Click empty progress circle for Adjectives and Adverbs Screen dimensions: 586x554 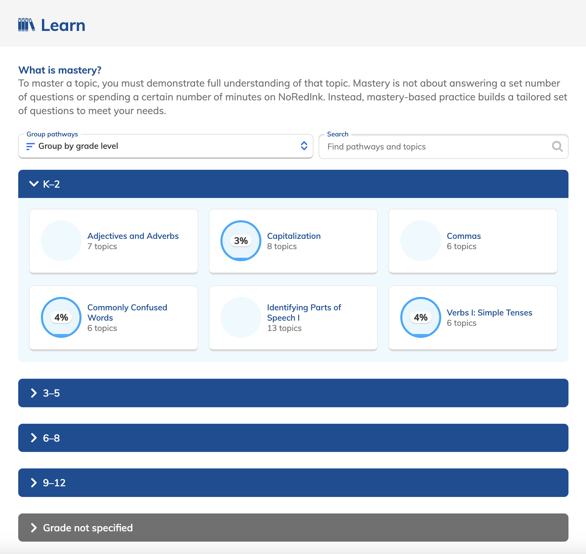[x=61, y=241]
